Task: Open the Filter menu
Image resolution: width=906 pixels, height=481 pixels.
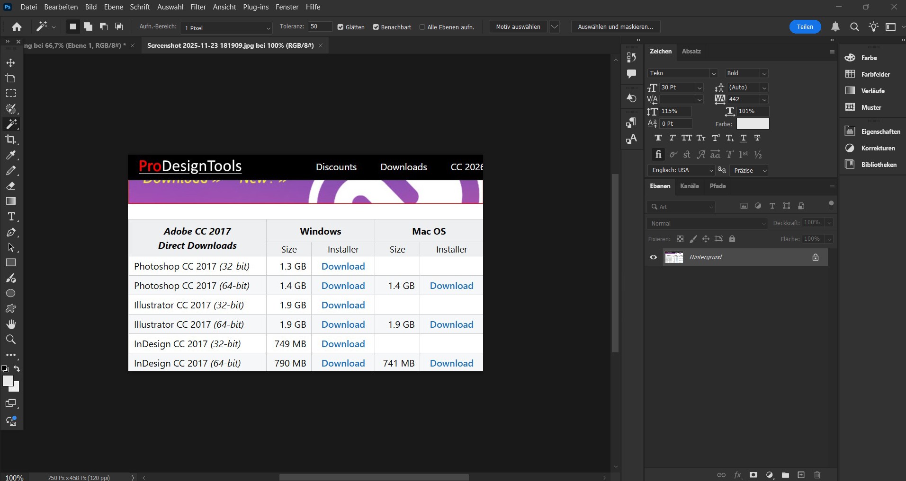Action: pos(198,7)
